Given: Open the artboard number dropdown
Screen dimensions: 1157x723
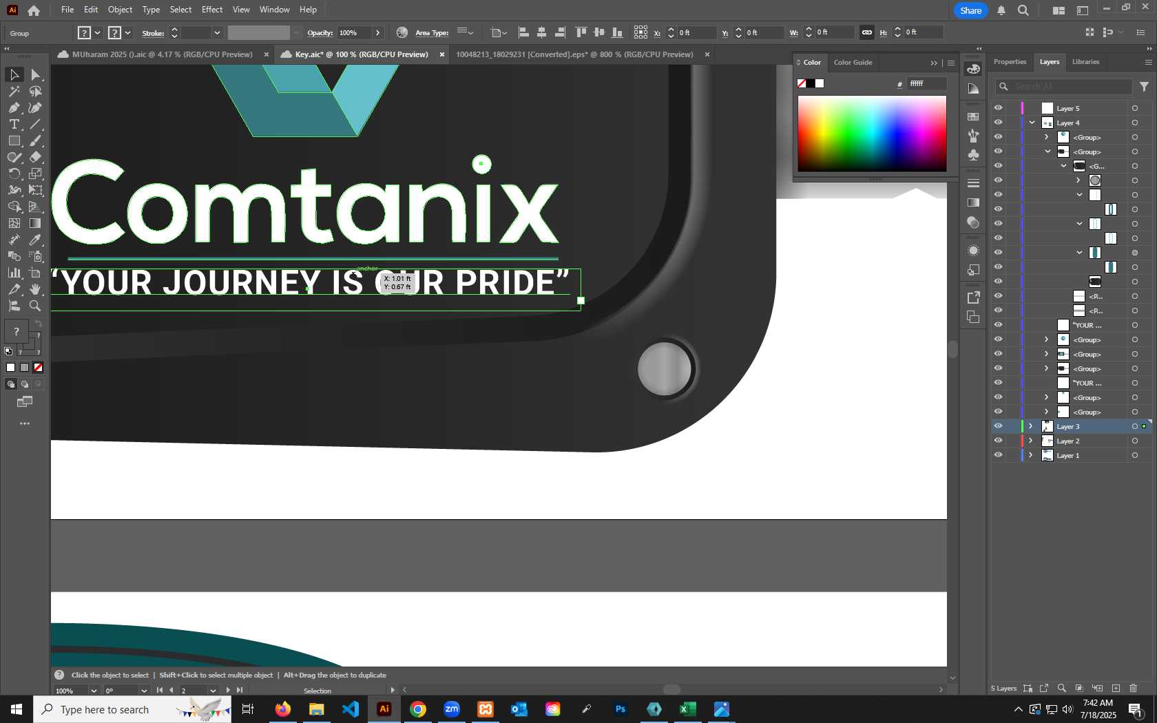Looking at the screenshot, I should (x=213, y=691).
